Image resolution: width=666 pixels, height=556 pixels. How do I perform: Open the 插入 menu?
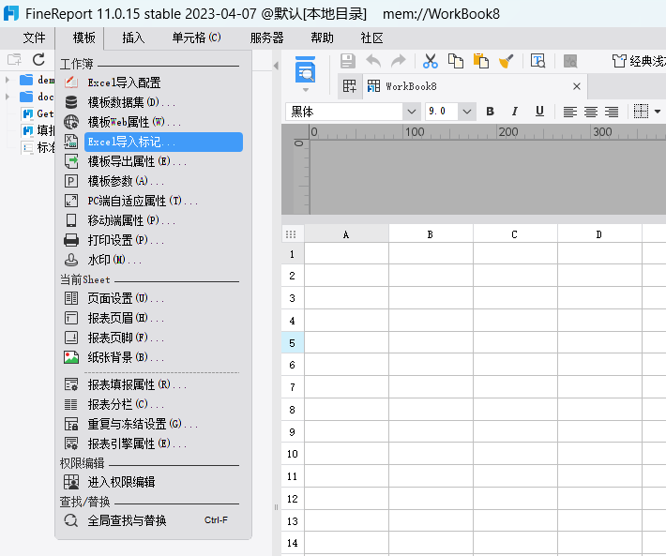(x=133, y=38)
